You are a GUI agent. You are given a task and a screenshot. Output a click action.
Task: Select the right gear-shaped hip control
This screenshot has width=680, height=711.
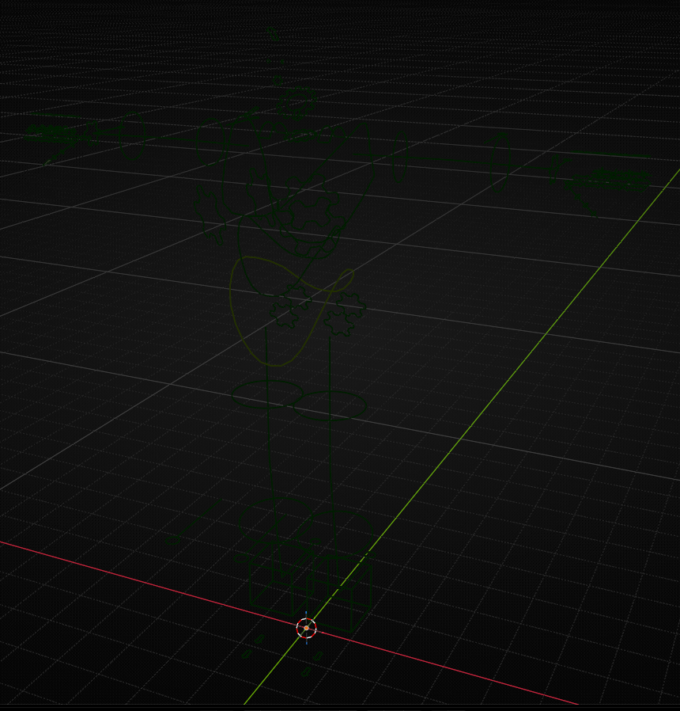point(344,314)
